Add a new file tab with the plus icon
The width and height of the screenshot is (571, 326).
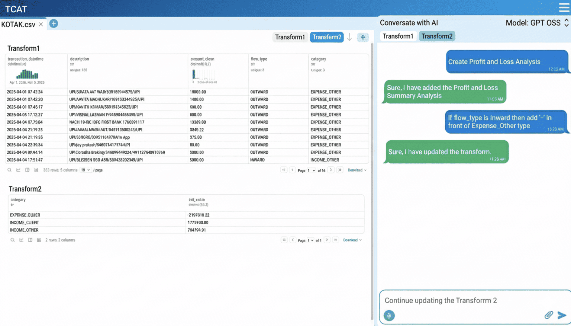pyautogui.click(x=53, y=24)
